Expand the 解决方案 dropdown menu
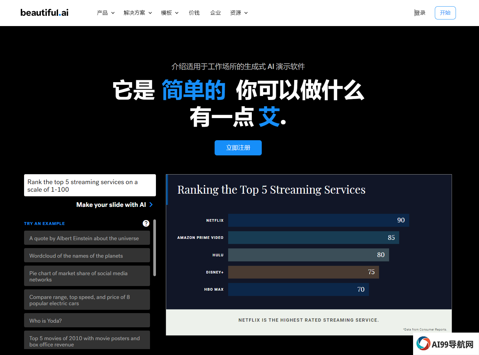Viewport: 479px width, 355px height. click(x=137, y=13)
